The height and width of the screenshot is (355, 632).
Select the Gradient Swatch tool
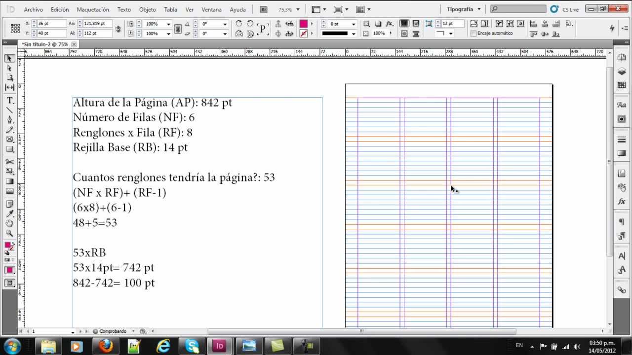9,181
